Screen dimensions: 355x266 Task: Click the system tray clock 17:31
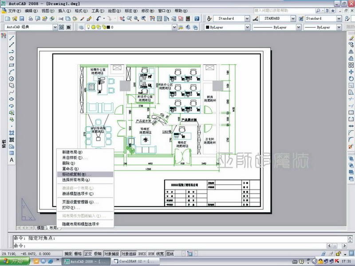click(347, 261)
